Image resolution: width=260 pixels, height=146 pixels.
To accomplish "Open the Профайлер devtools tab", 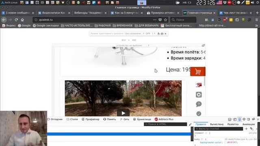I will [x=91, y=119].
